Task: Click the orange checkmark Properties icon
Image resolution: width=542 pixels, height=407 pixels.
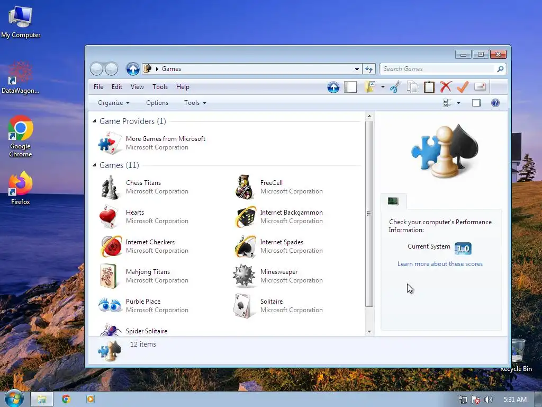Action: point(463,86)
